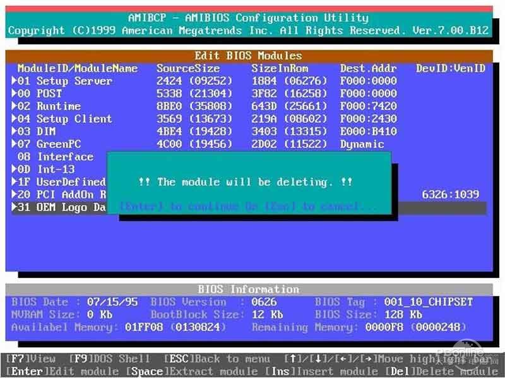Viewport: 505px width, 378px height.
Task: Click the 6326:1039 device ID value
Action: pyautogui.click(x=451, y=195)
